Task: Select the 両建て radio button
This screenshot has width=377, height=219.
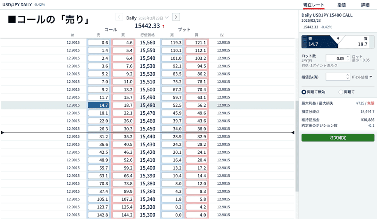Action: 341,92
